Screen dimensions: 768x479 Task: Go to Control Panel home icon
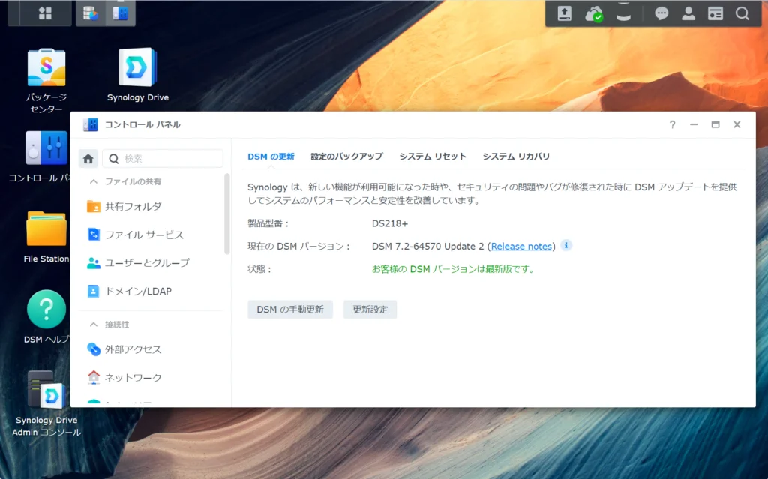[x=88, y=158]
